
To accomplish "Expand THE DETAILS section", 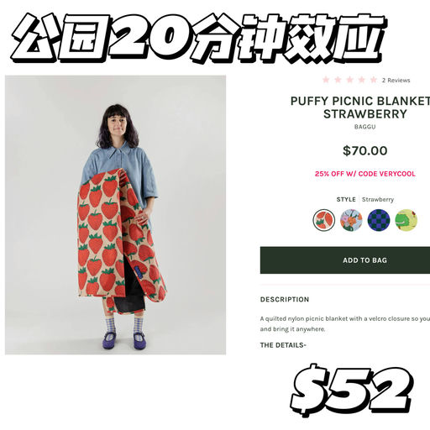I will pos(283,345).
